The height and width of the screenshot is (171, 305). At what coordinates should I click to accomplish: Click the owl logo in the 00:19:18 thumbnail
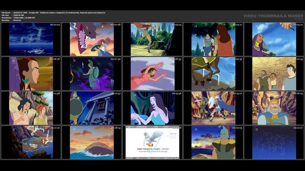(x=153, y=138)
